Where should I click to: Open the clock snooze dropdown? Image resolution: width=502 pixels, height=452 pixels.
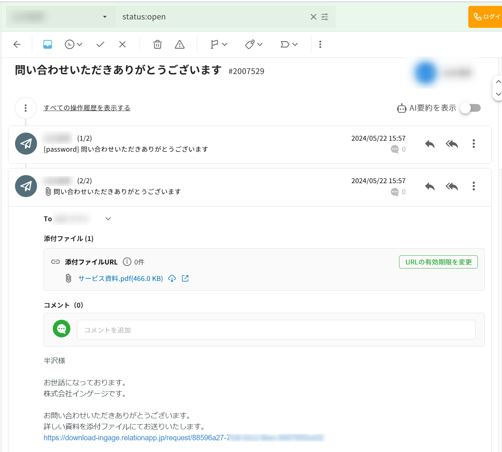pyautogui.click(x=74, y=44)
